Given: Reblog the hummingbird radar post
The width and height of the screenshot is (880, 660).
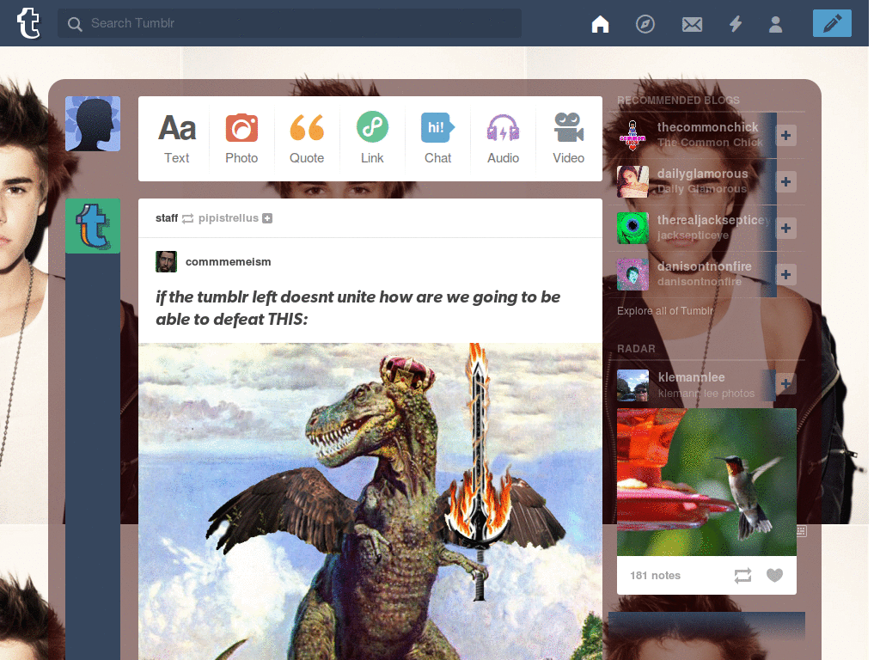Looking at the screenshot, I should [x=742, y=575].
